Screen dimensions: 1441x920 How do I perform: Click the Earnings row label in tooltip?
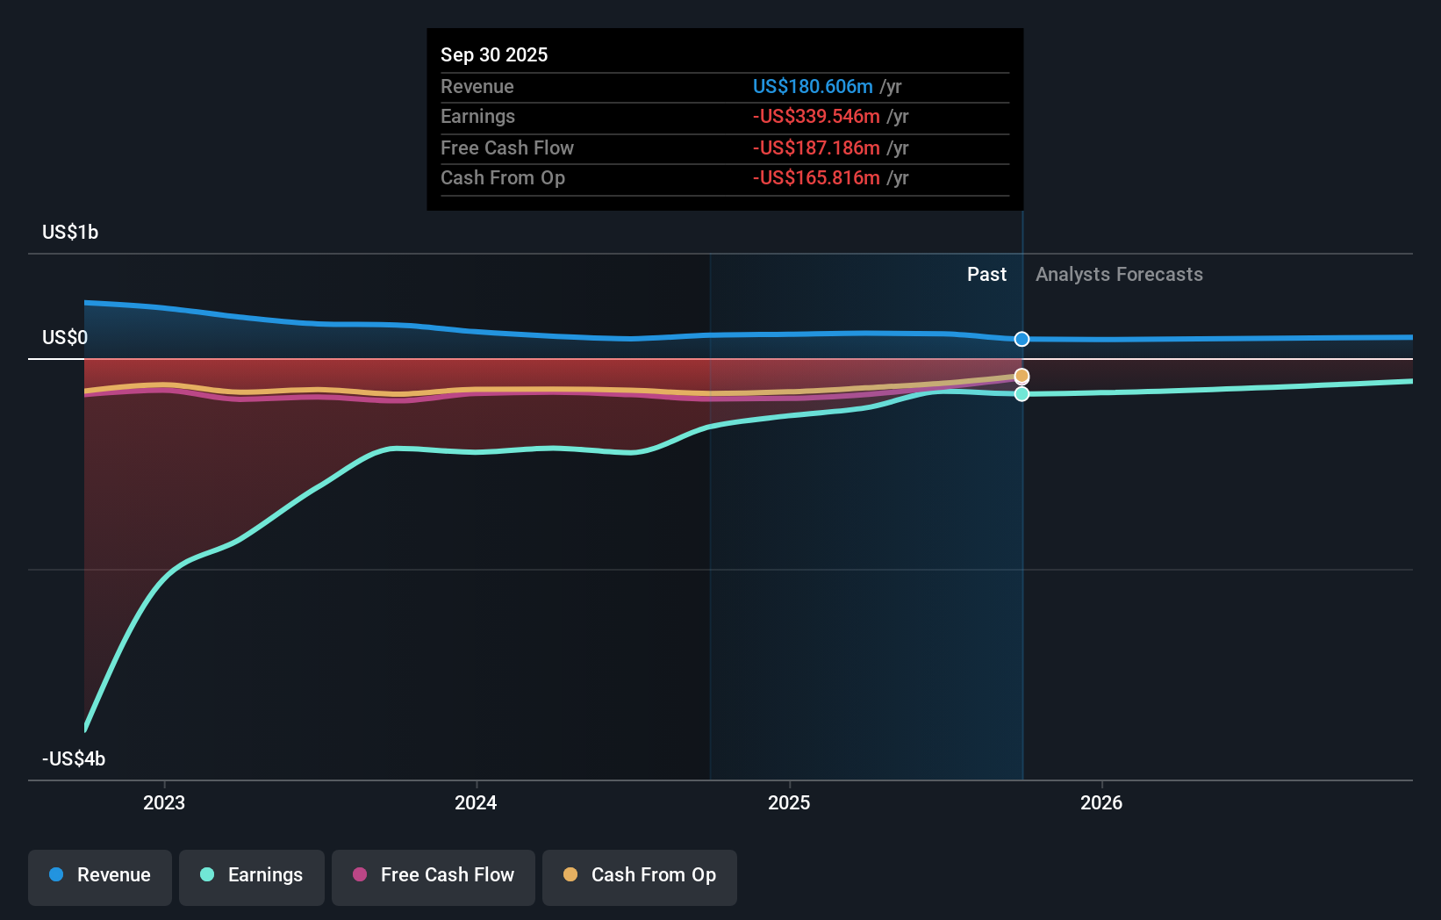coord(477,116)
